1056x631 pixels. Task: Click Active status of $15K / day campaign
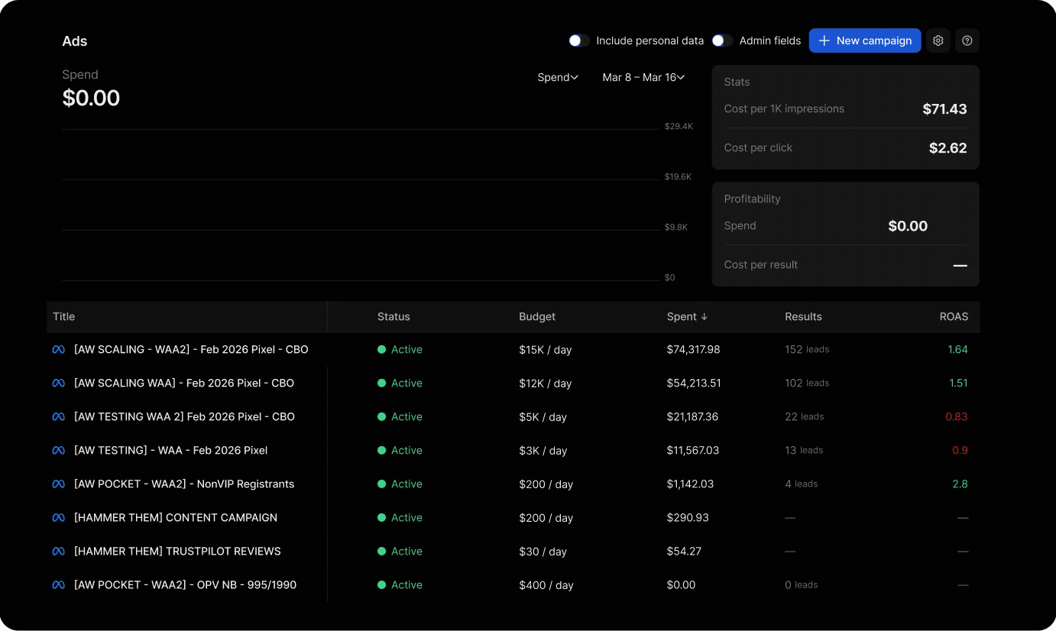[x=400, y=349]
